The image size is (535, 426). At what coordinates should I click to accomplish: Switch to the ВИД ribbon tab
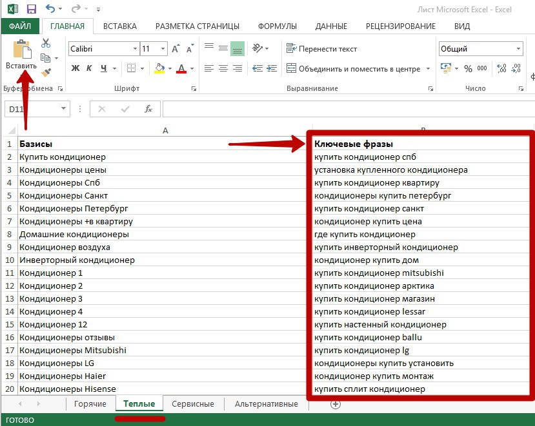[462, 26]
